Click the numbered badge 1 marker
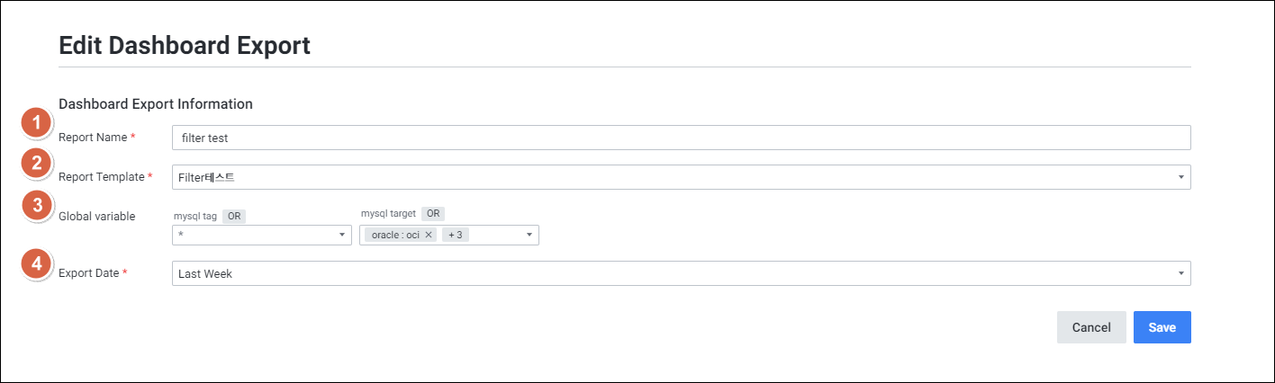Viewport: 1275px width, 383px height. click(36, 123)
